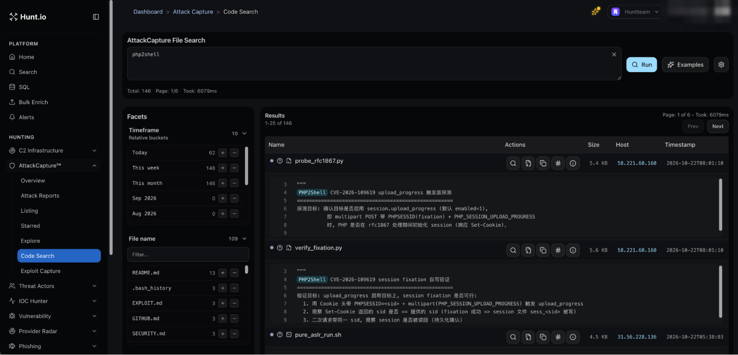Click the hash icon for probe_rfc1867.py
The image size is (738, 355).
[558, 163]
